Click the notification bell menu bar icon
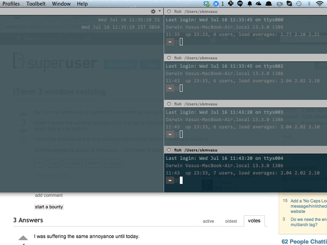 pos(249,3)
